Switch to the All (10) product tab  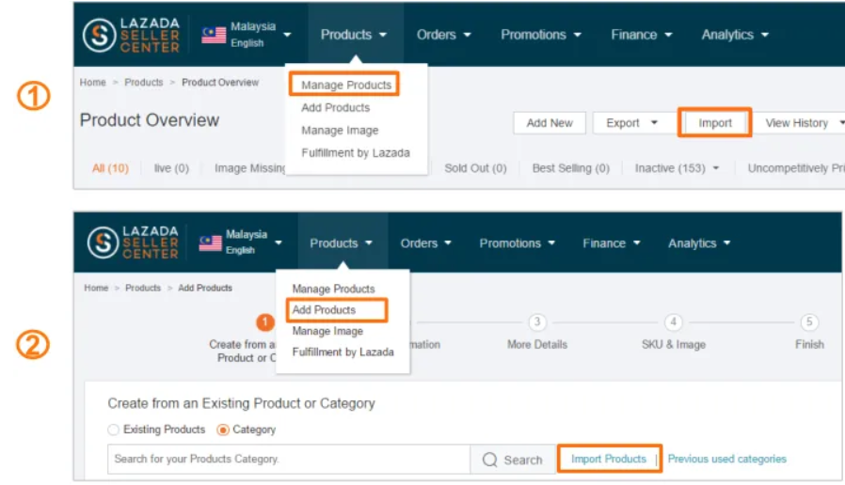[x=110, y=168]
